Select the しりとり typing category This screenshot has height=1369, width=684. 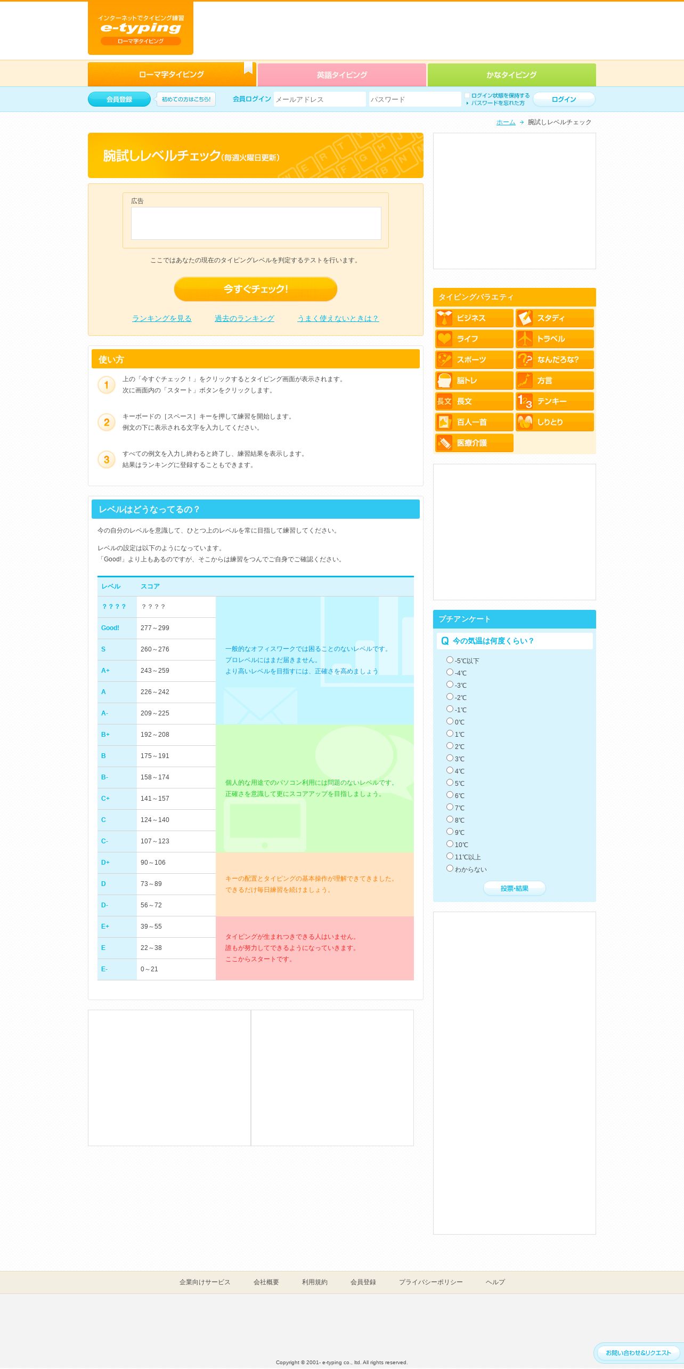point(555,422)
